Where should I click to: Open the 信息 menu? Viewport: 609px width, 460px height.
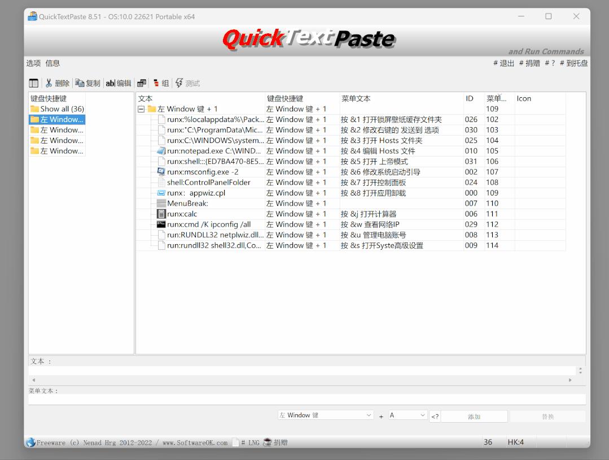coord(52,63)
